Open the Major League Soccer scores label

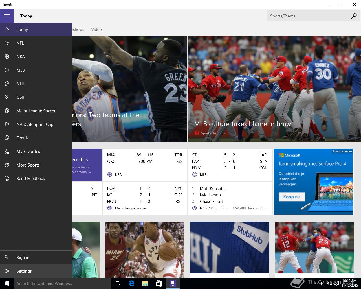tap(131, 208)
